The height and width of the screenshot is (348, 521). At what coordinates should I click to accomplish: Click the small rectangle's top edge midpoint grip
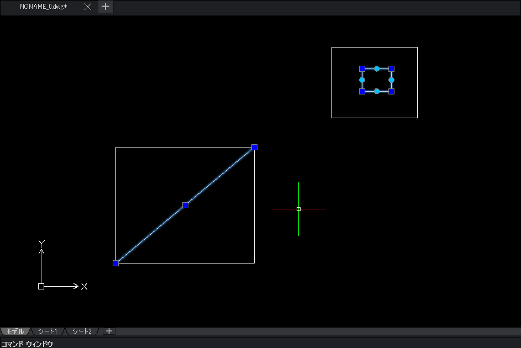(377, 68)
